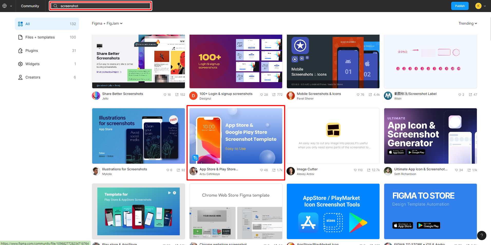Open AppStore / PlayMarket Icon Screenshot Tools thumbnail
491x245 pixels.
(333, 211)
